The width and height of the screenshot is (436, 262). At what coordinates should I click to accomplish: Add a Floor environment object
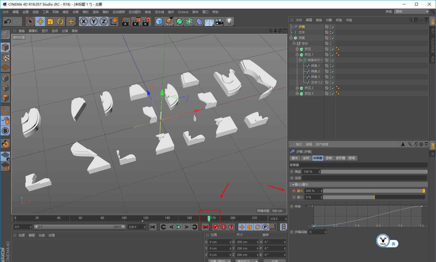click(209, 21)
